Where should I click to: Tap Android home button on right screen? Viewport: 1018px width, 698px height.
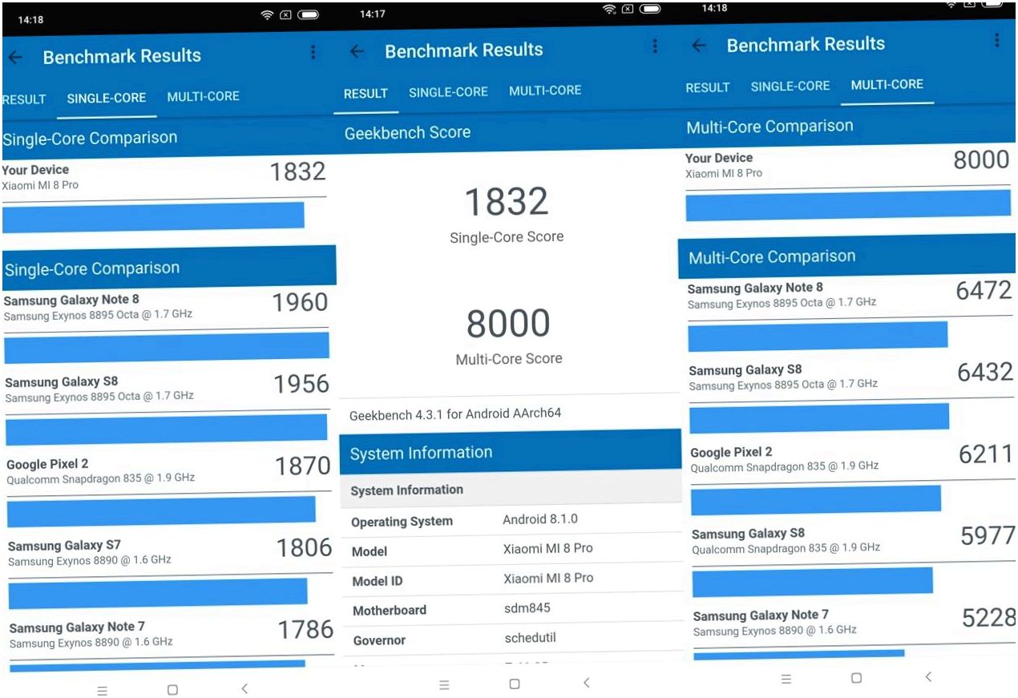856,678
